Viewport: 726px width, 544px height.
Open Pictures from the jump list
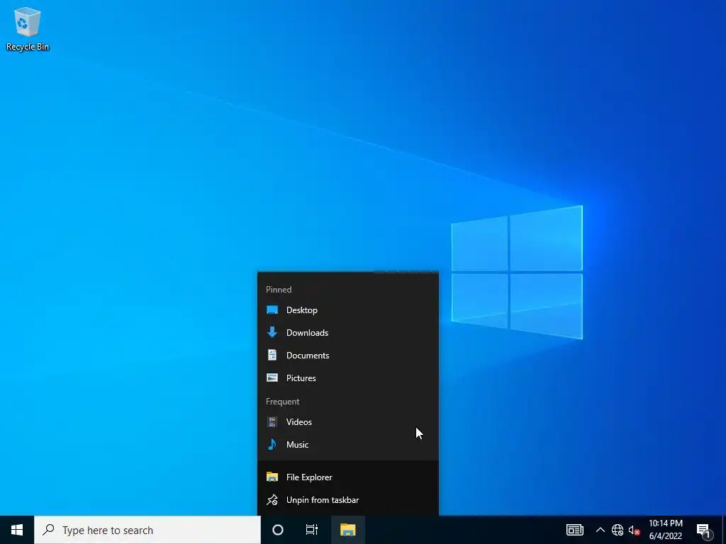347,378
